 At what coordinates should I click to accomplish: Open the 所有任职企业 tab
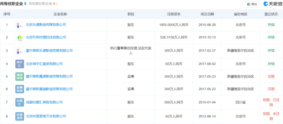pos(13,4)
